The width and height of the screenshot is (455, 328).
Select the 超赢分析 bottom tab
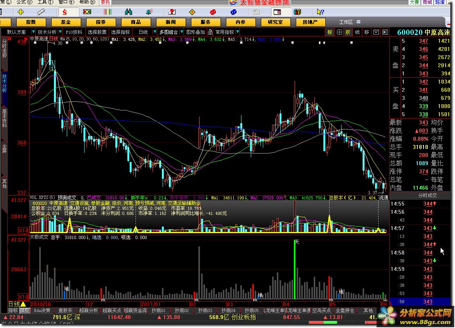coord(89,311)
